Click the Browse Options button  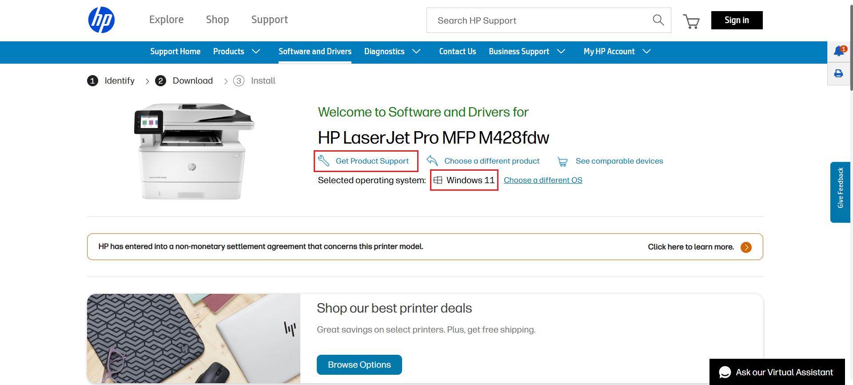pyautogui.click(x=359, y=365)
